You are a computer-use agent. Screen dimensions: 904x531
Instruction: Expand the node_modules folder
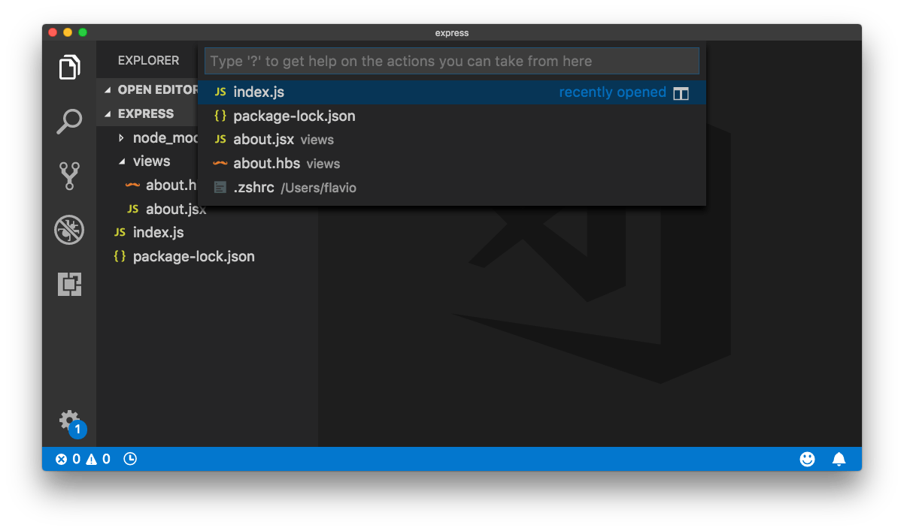point(123,138)
